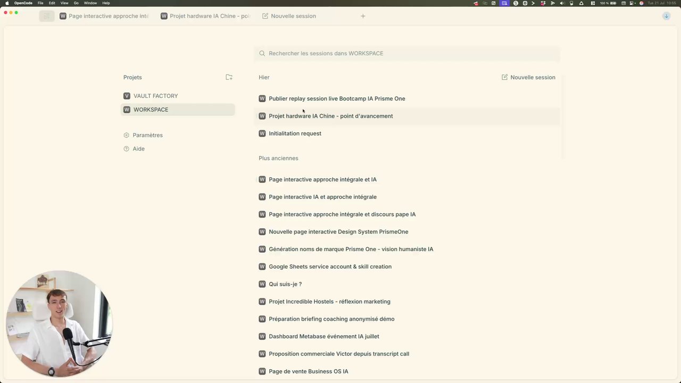Open Projet Incredible Hostels réflexion marketing

click(x=407, y=302)
